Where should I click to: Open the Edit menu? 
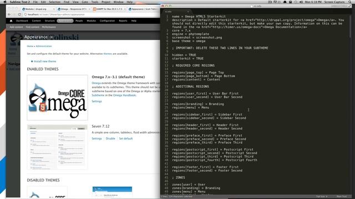point(43,2)
